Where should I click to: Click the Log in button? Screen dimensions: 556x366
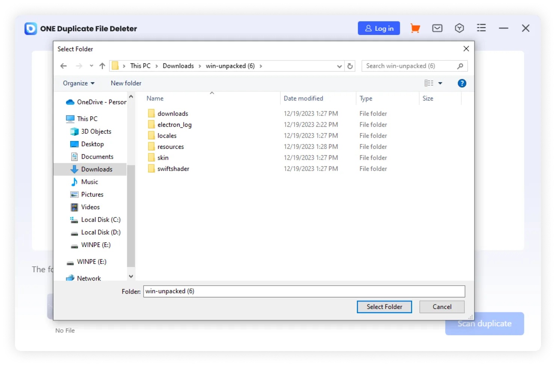pyautogui.click(x=379, y=28)
